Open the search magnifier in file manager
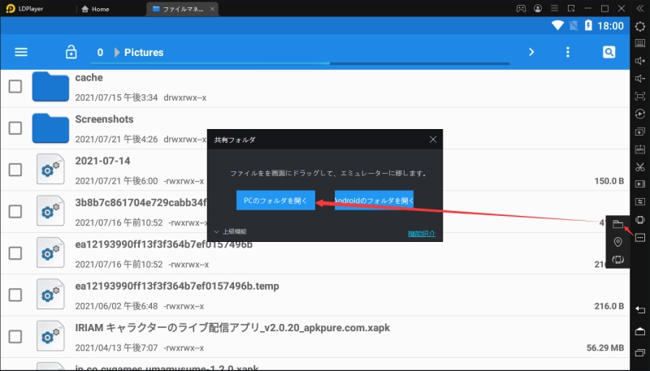 click(x=609, y=52)
